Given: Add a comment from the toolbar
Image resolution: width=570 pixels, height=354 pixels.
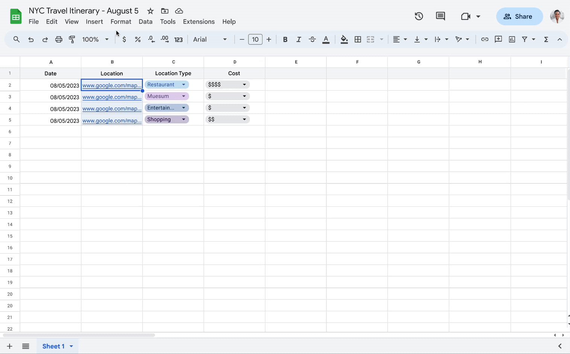Looking at the screenshot, I should pos(498,39).
